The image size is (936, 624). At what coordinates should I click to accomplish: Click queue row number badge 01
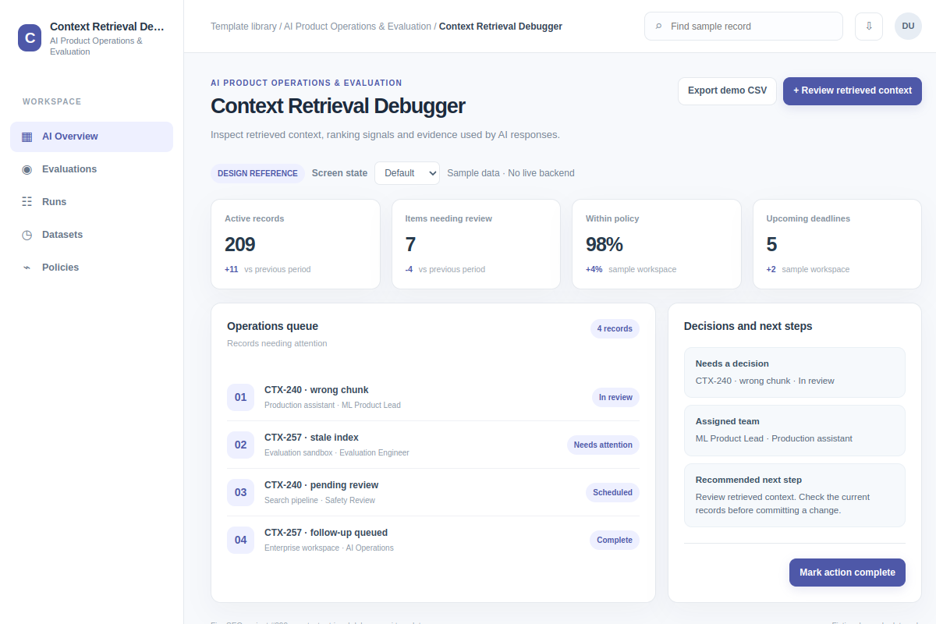(240, 397)
